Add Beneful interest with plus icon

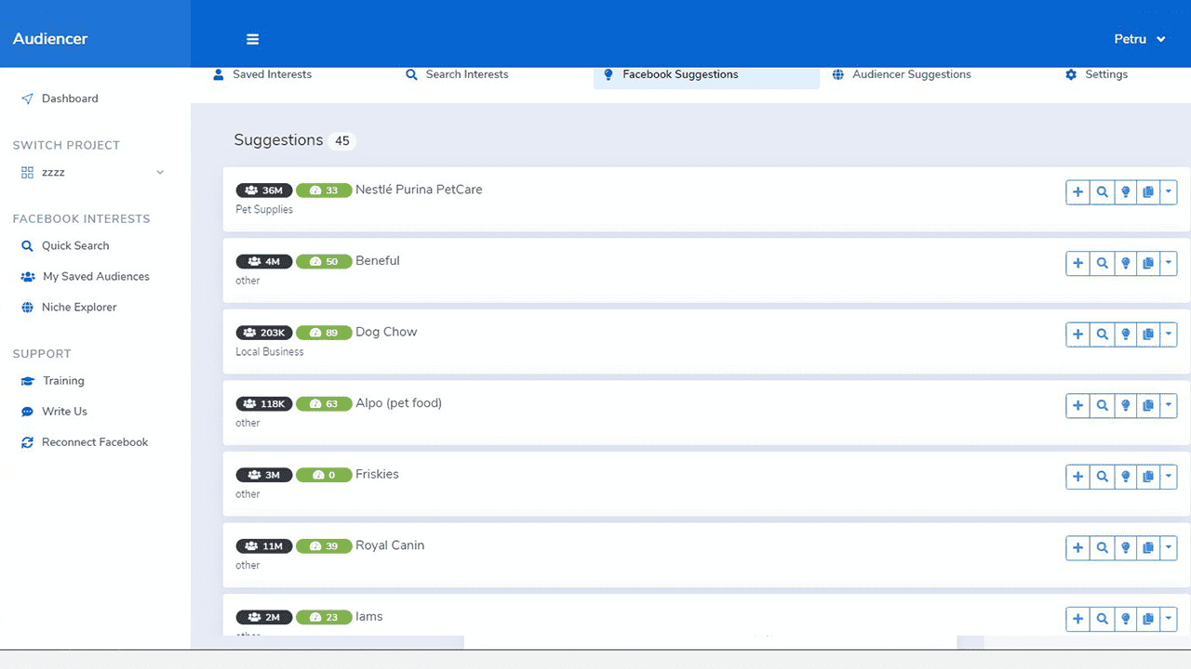(x=1077, y=263)
